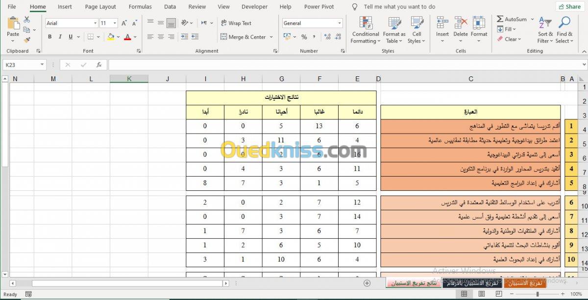Expand the General number format dropdown
The height and width of the screenshot is (300, 588).
[x=339, y=23]
